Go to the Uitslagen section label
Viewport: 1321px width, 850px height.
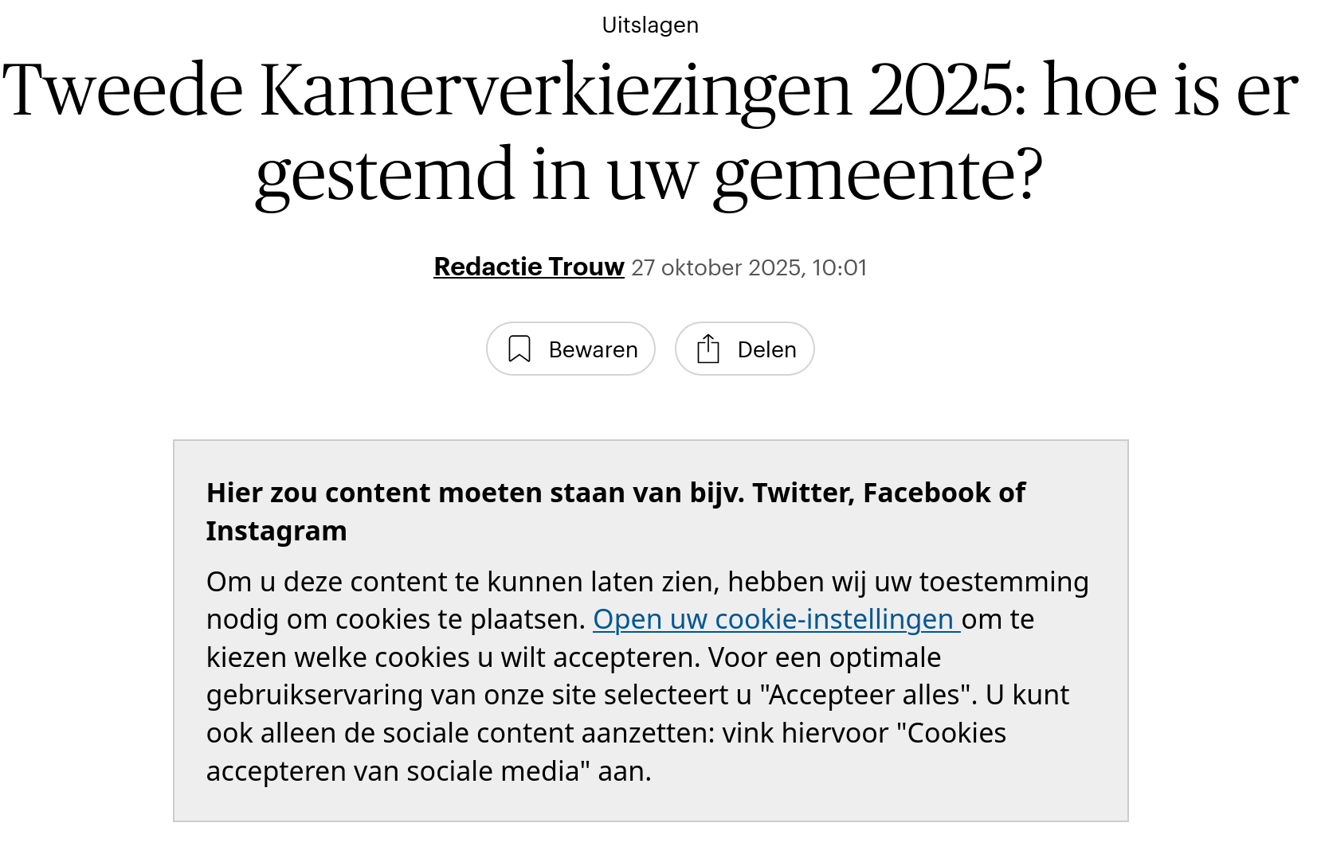(650, 25)
